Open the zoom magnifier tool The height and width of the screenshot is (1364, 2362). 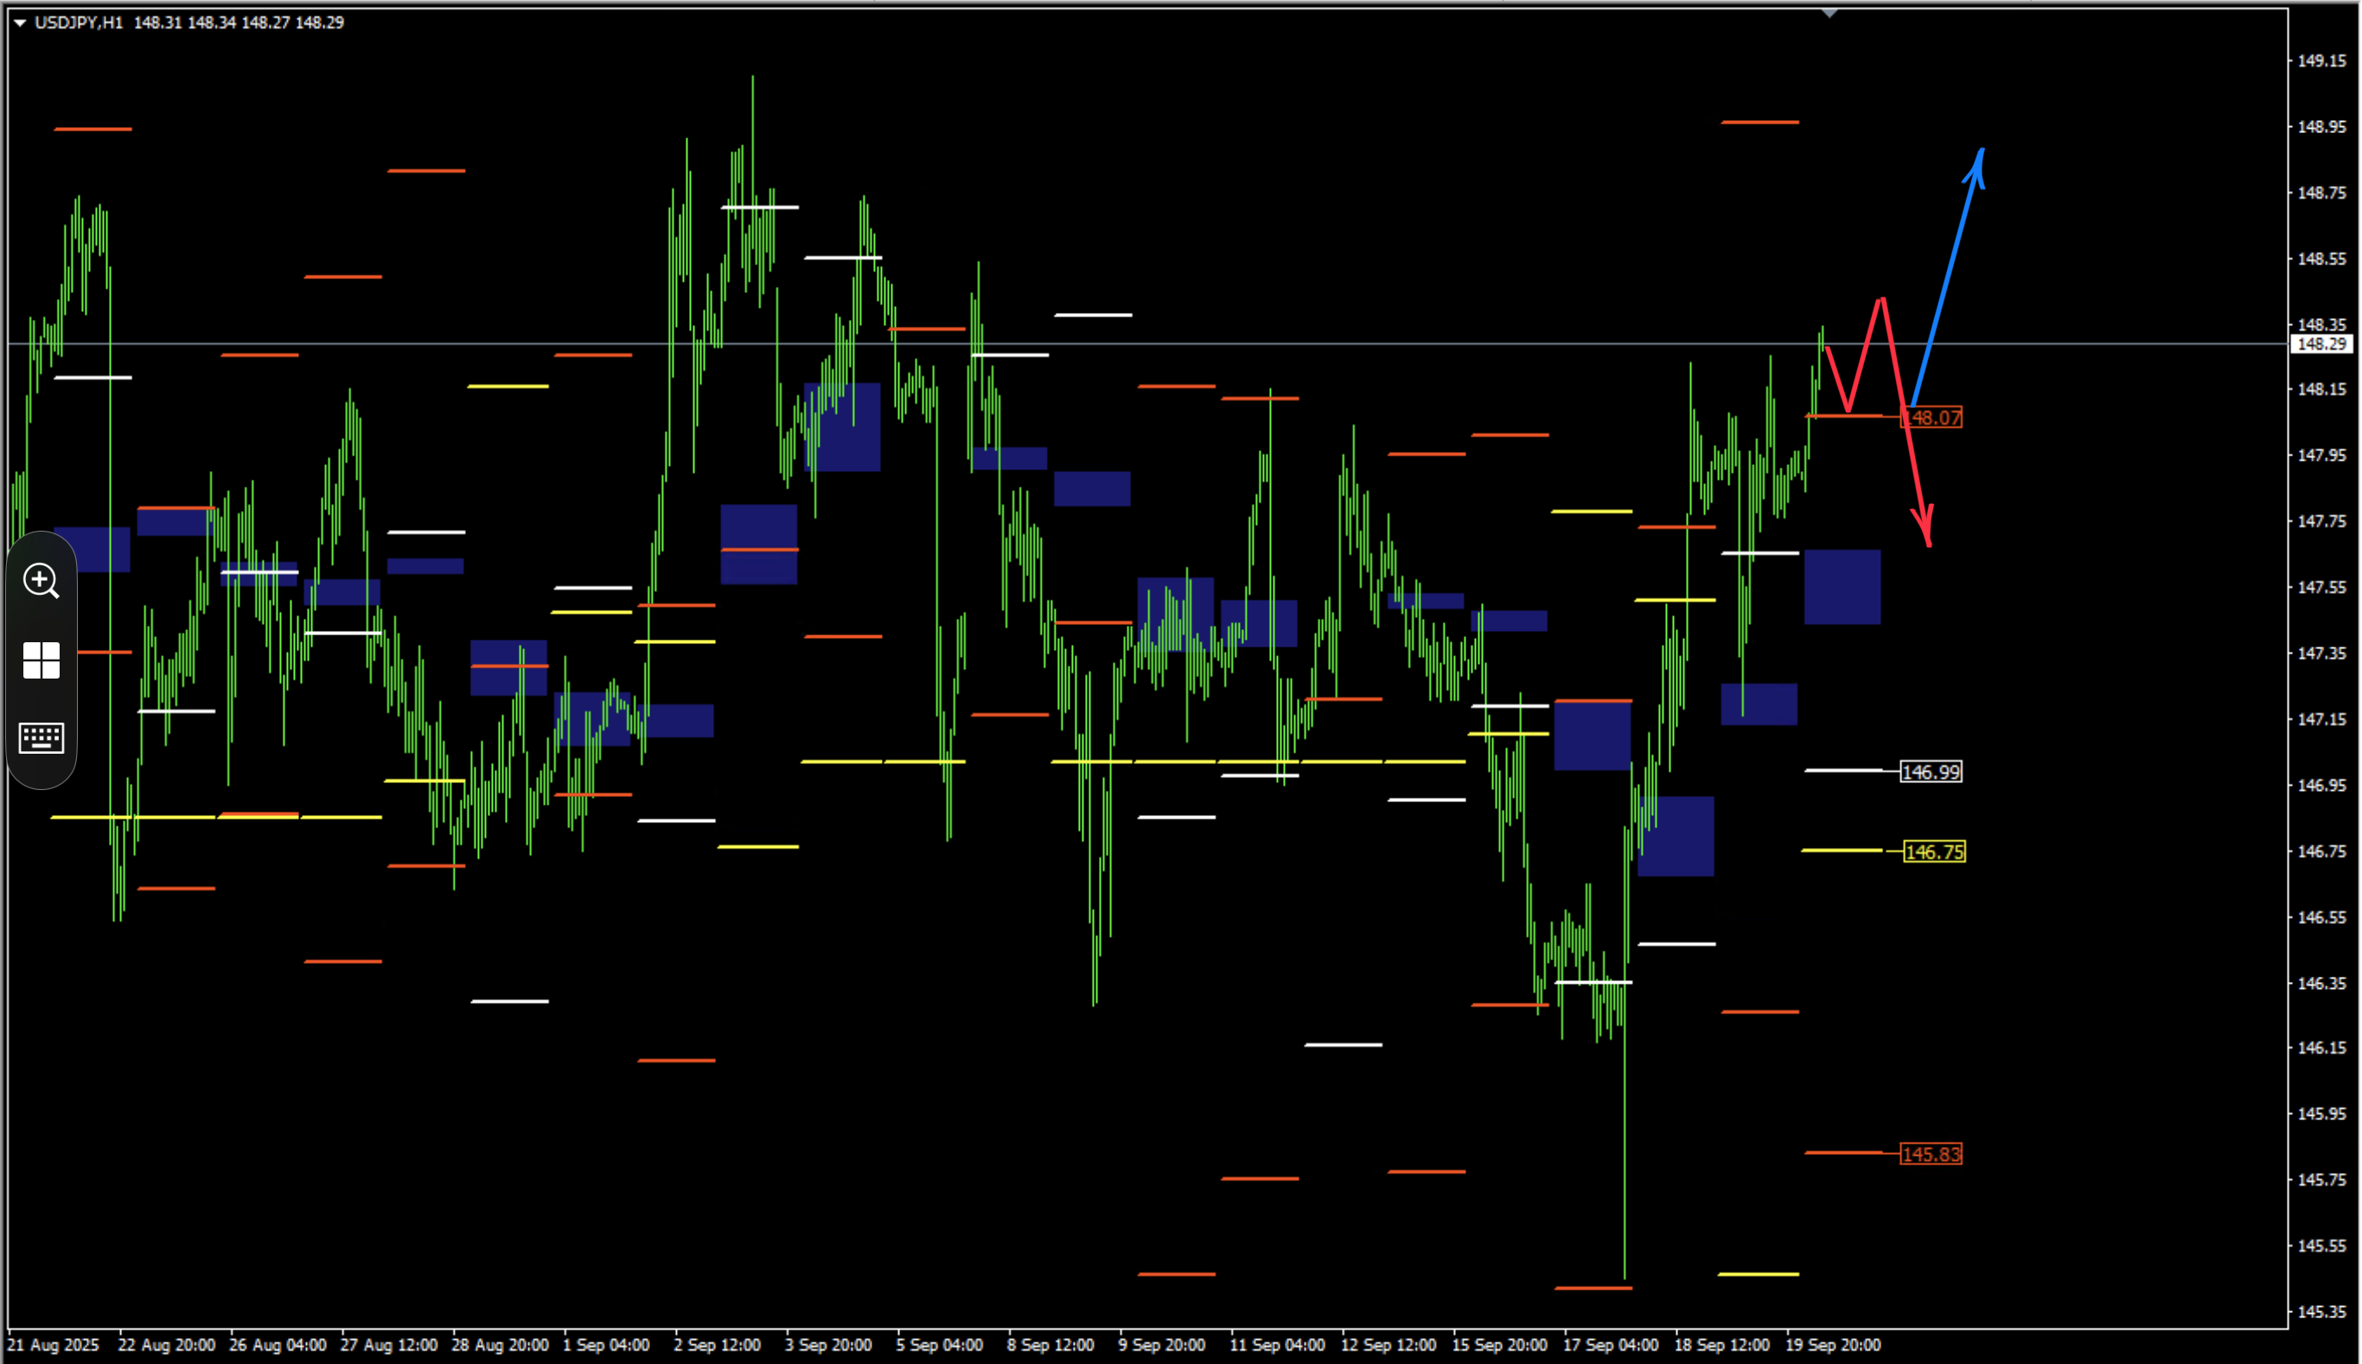pos(41,581)
